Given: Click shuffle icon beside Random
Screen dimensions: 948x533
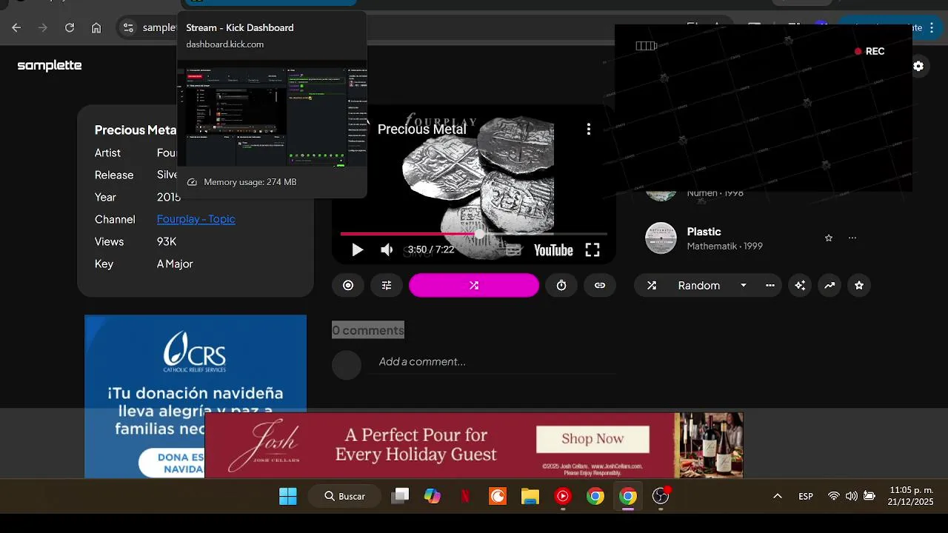Looking at the screenshot, I should 652,285.
